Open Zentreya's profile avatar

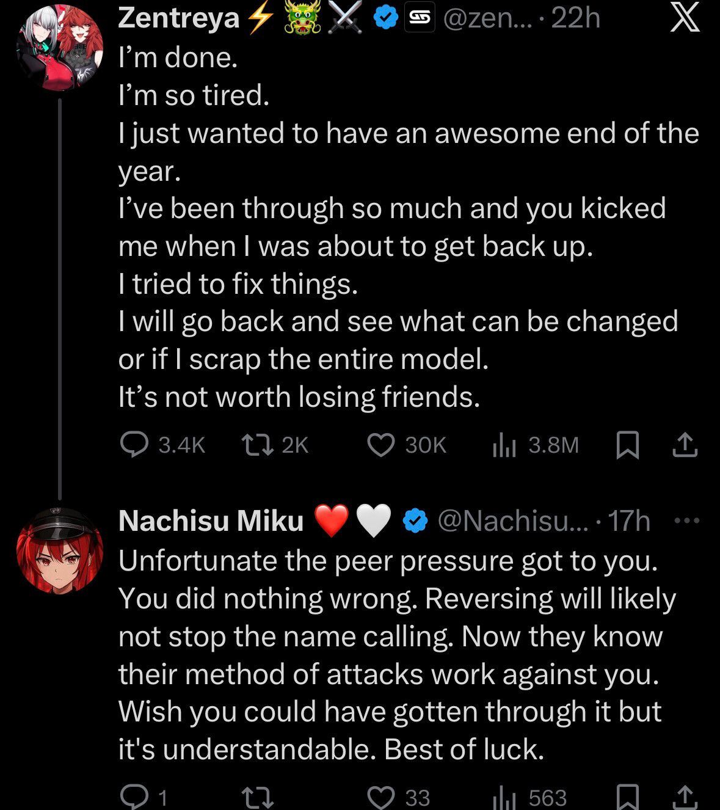click(x=59, y=48)
